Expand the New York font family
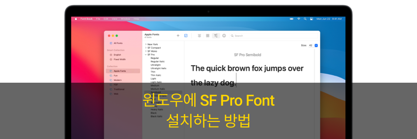Viewport: 417px width, 139px height. click(146, 44)
